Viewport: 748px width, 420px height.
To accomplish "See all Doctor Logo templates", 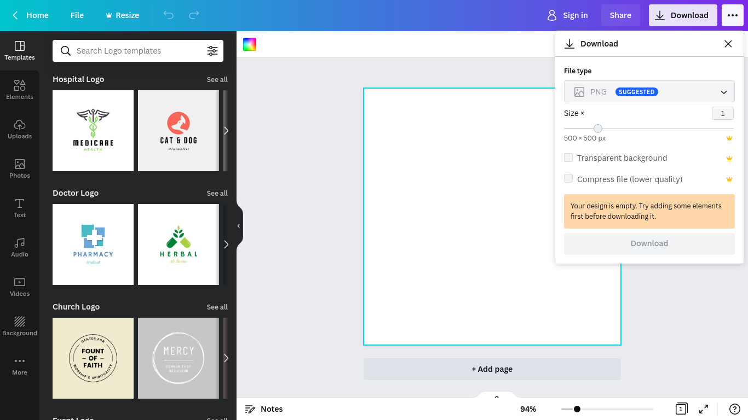I will pos(217,194).
